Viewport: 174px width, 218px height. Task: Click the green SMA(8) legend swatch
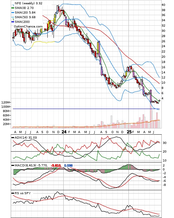point(13,8)
